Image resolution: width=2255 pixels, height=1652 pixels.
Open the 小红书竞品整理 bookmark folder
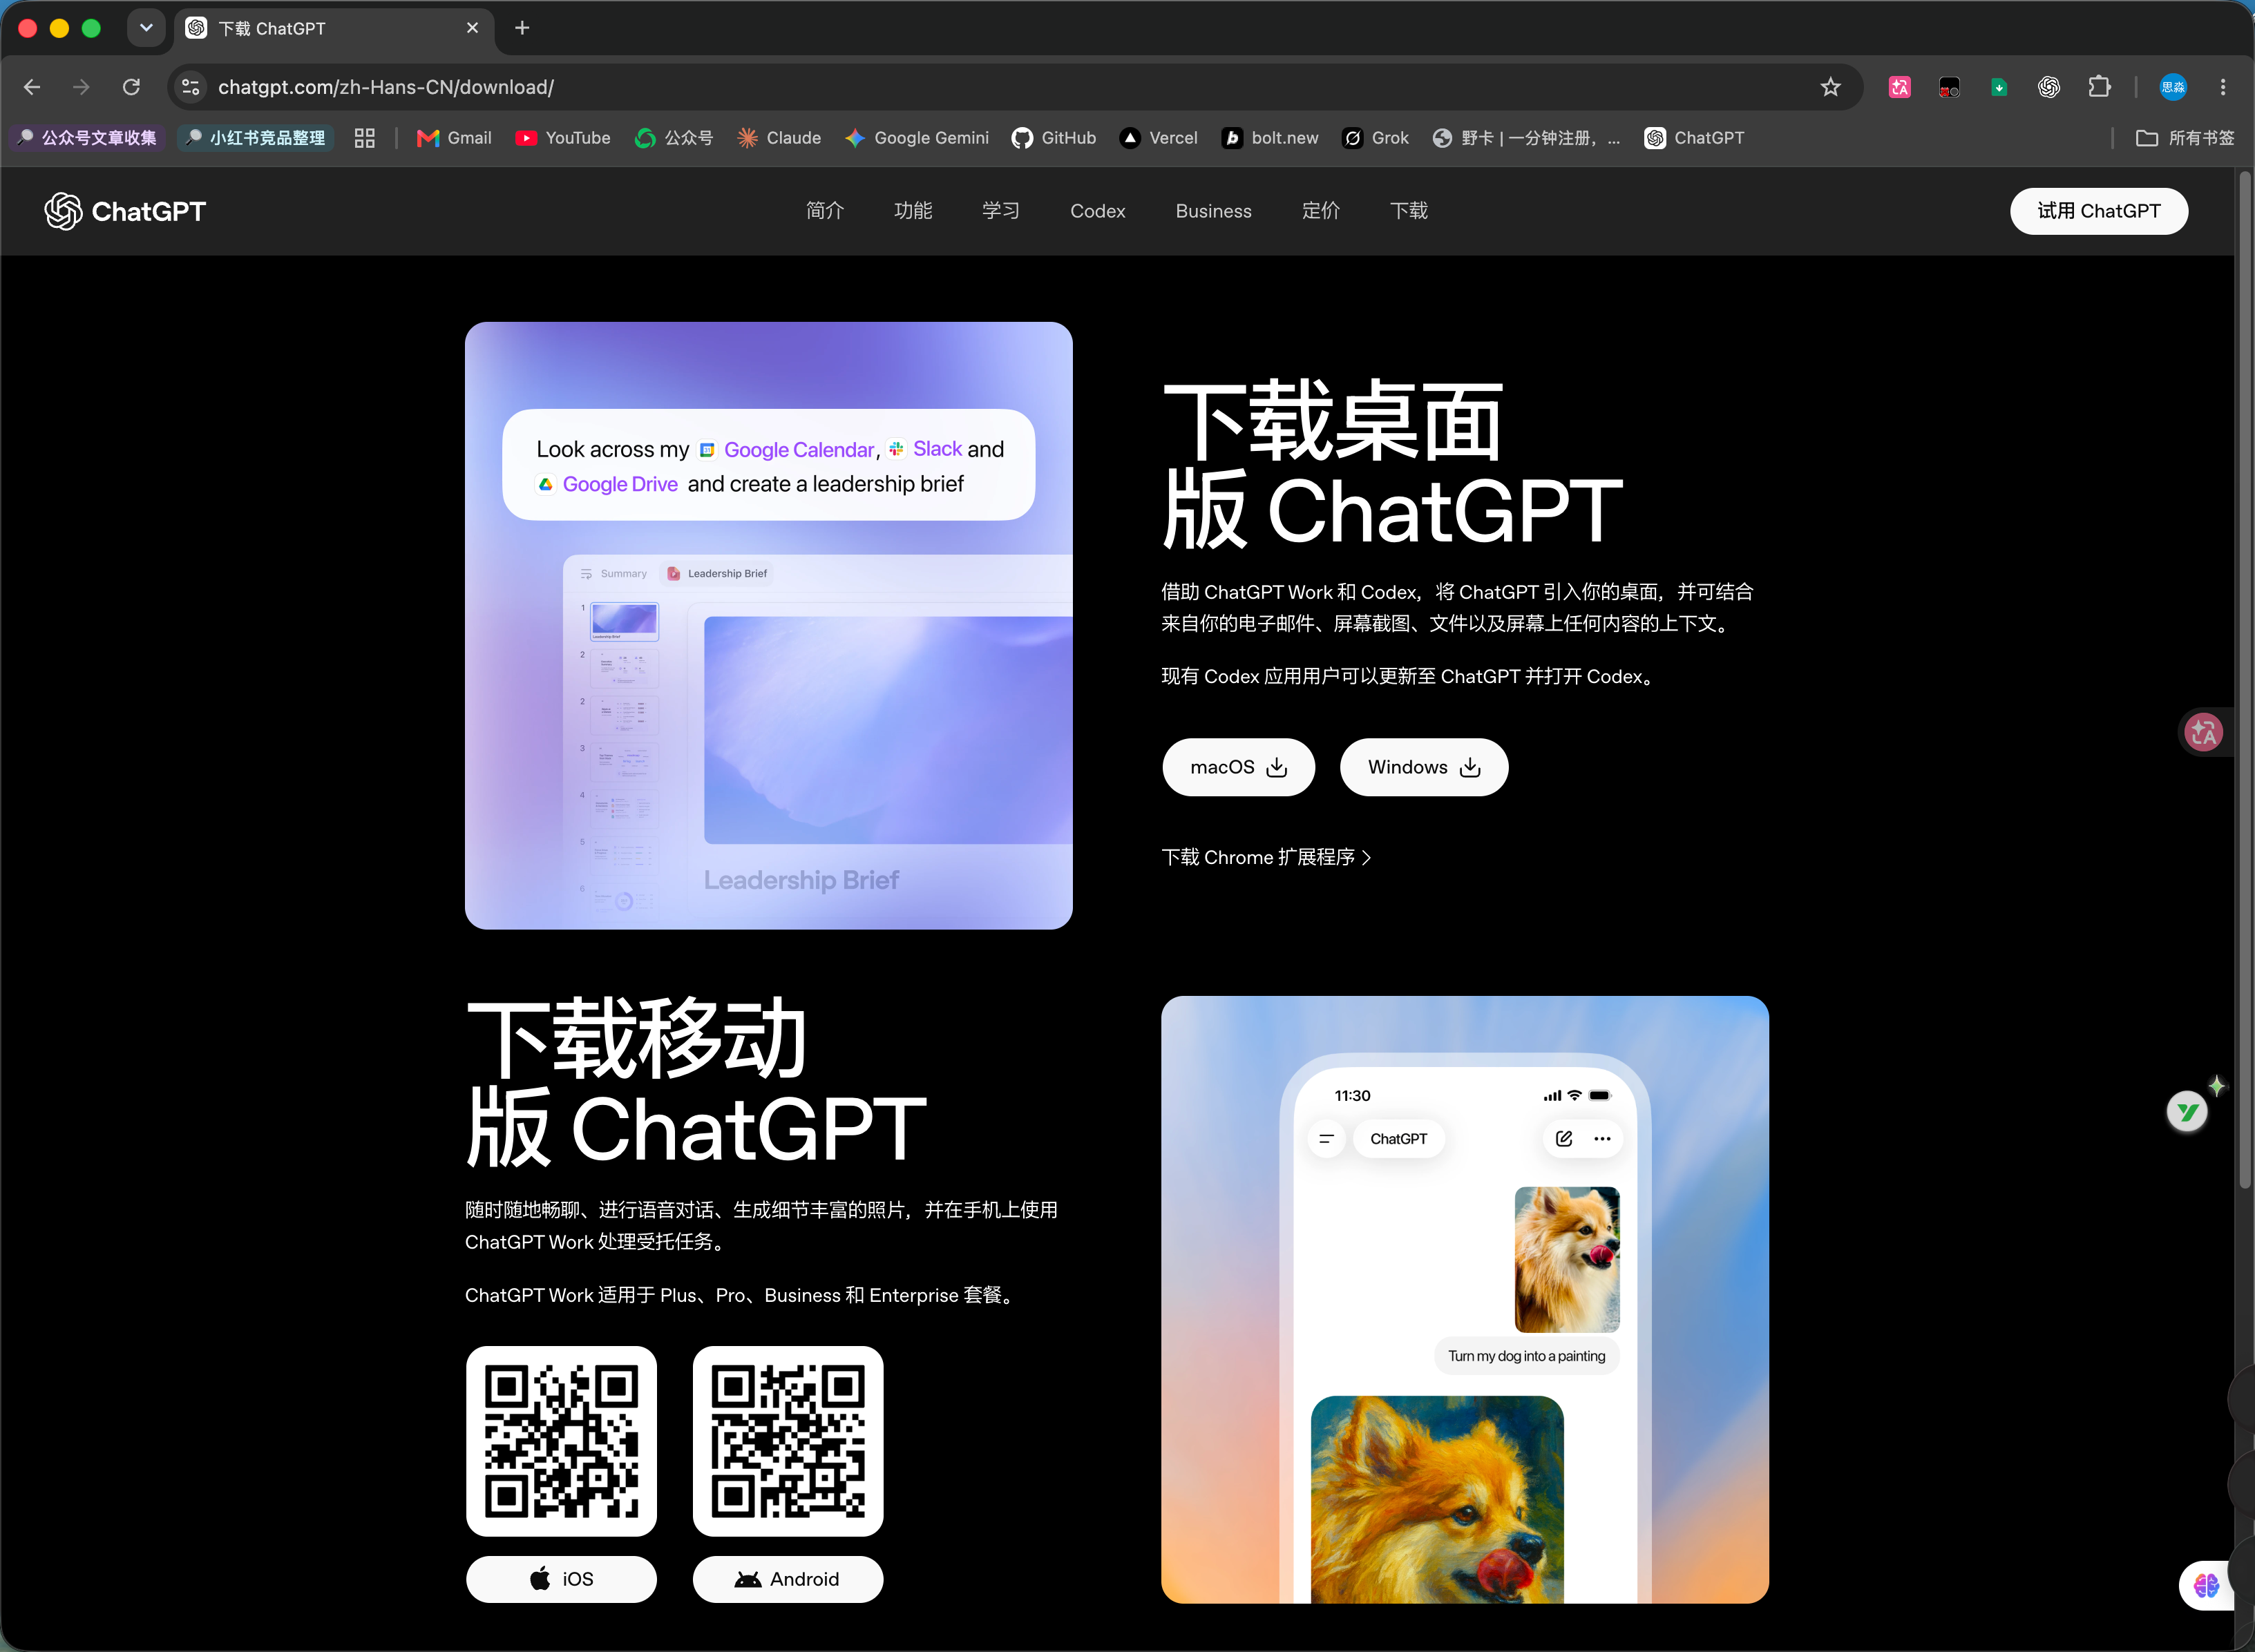(x=256, y=138)
